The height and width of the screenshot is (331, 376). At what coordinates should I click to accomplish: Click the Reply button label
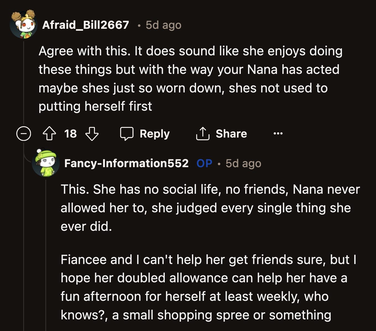pos(155,134)
